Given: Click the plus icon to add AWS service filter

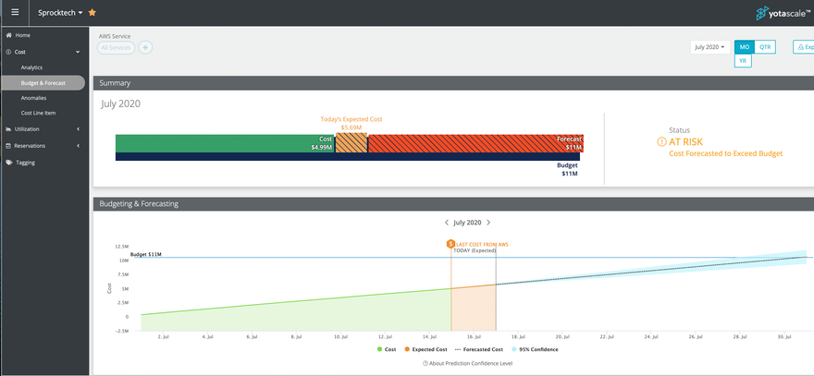Looking at the screenshot, I should 145,47.
